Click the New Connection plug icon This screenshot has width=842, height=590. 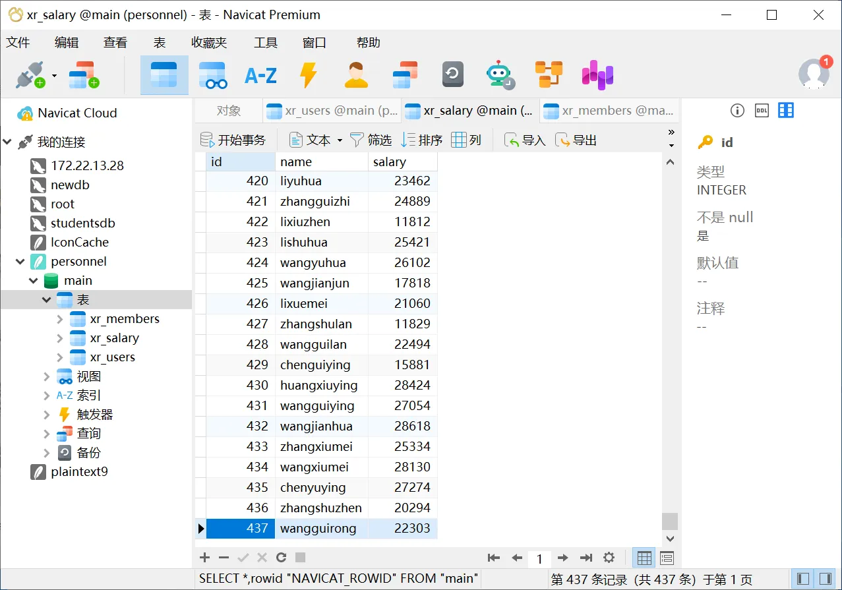coord(30,75)
